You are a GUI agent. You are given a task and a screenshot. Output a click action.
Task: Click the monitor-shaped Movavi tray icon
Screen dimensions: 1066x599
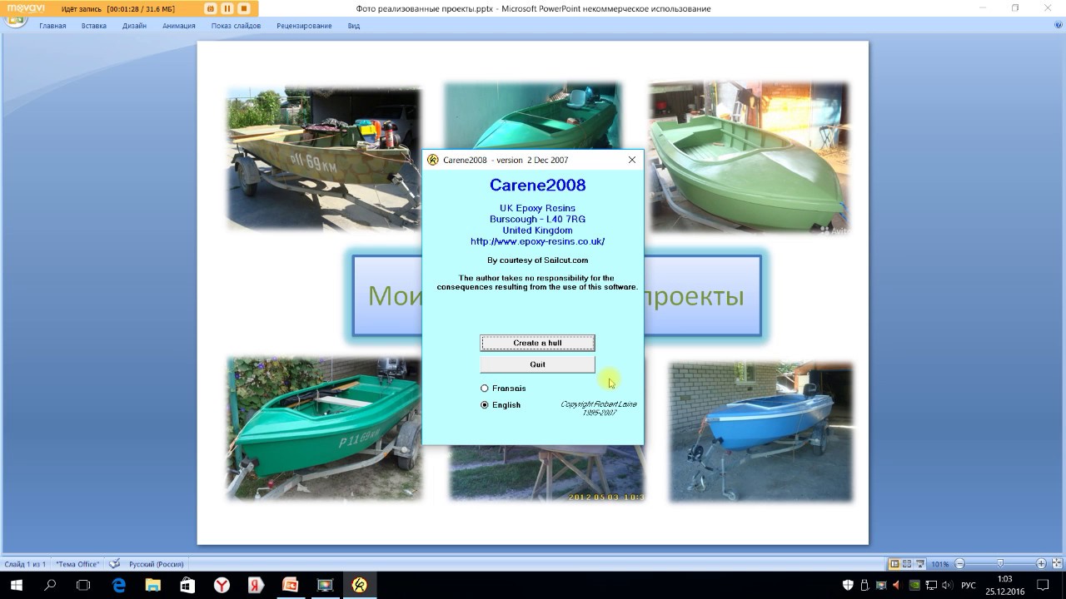pos(881,585)
